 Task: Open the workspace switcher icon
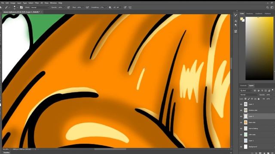[x=272, y=8]
